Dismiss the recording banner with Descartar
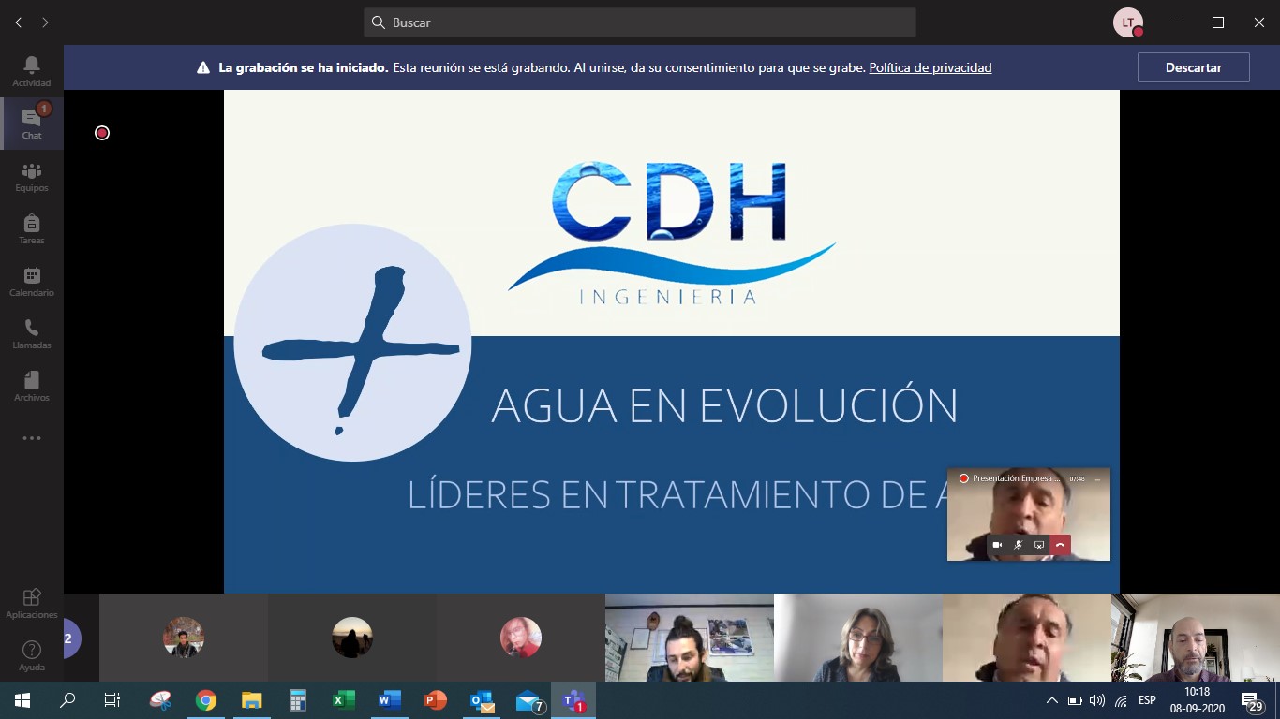This screenshot has width=1280, height=719. pyautogui.click(x=1194, y=67)
